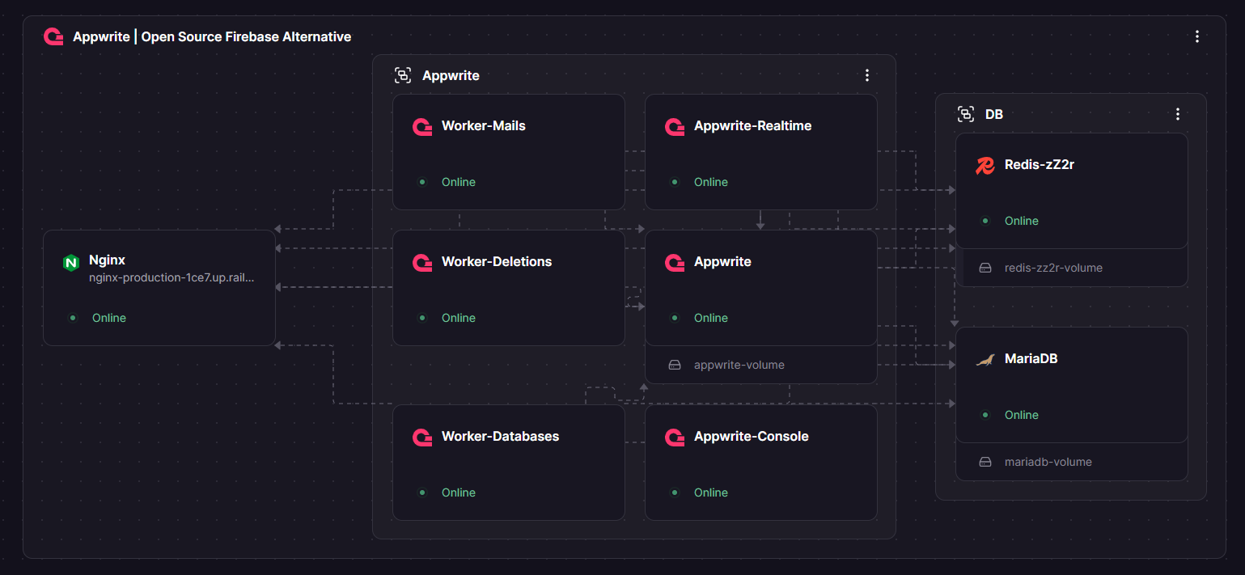Click Online status text on Worker-Mails card

coord(459,182)
